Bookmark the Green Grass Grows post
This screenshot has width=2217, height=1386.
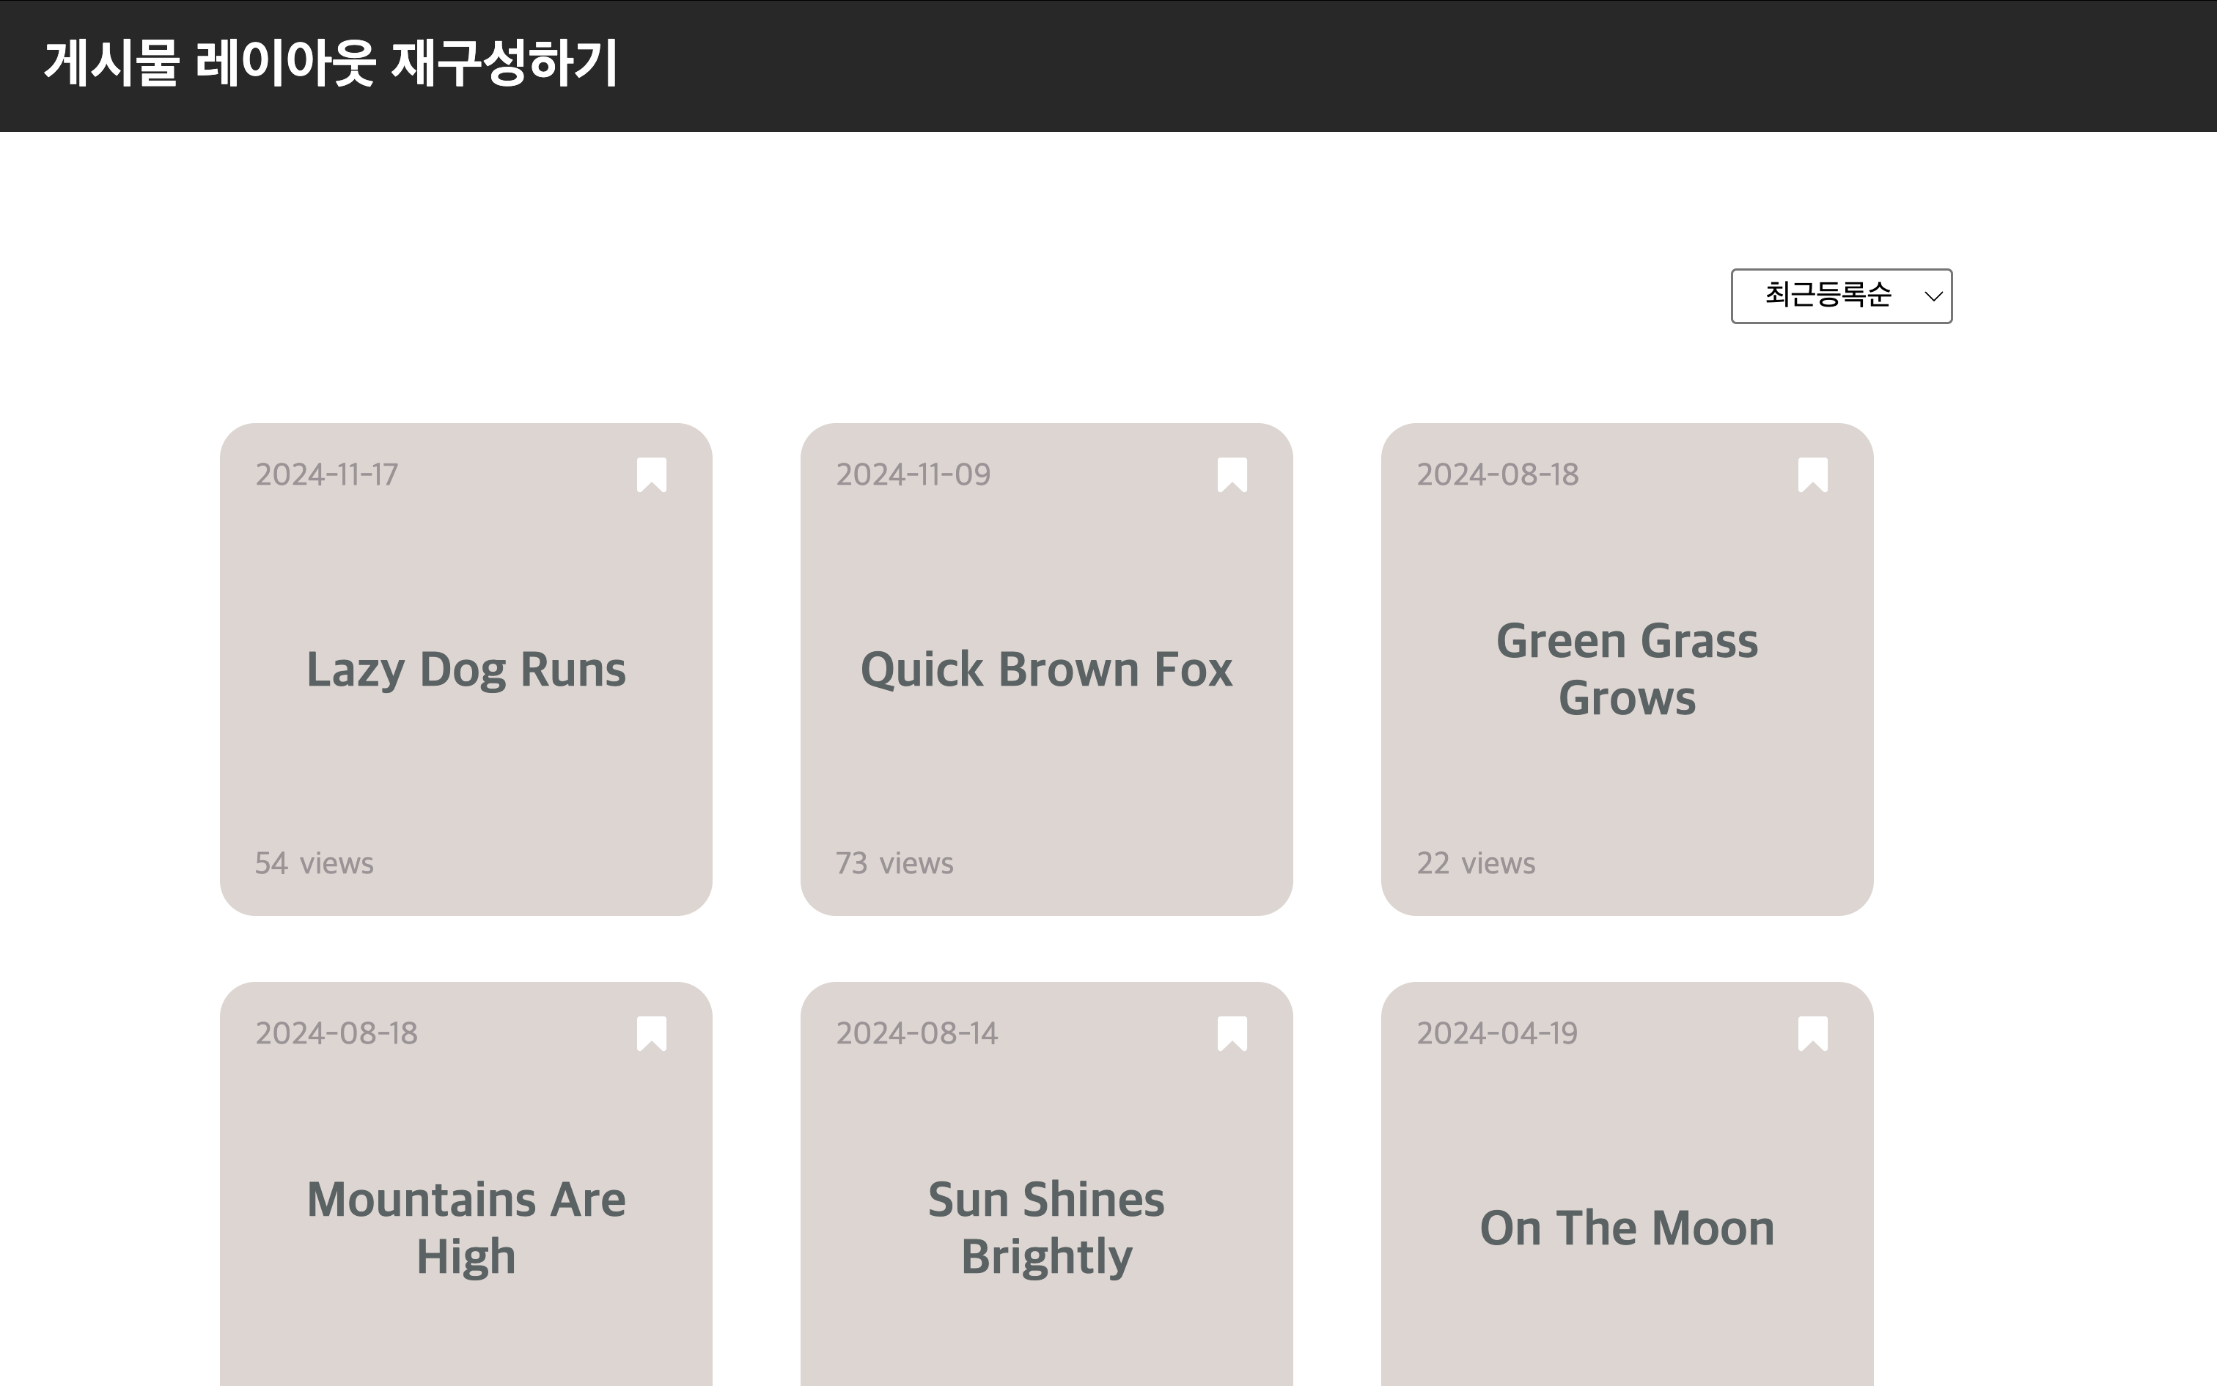pos(1813,475)
